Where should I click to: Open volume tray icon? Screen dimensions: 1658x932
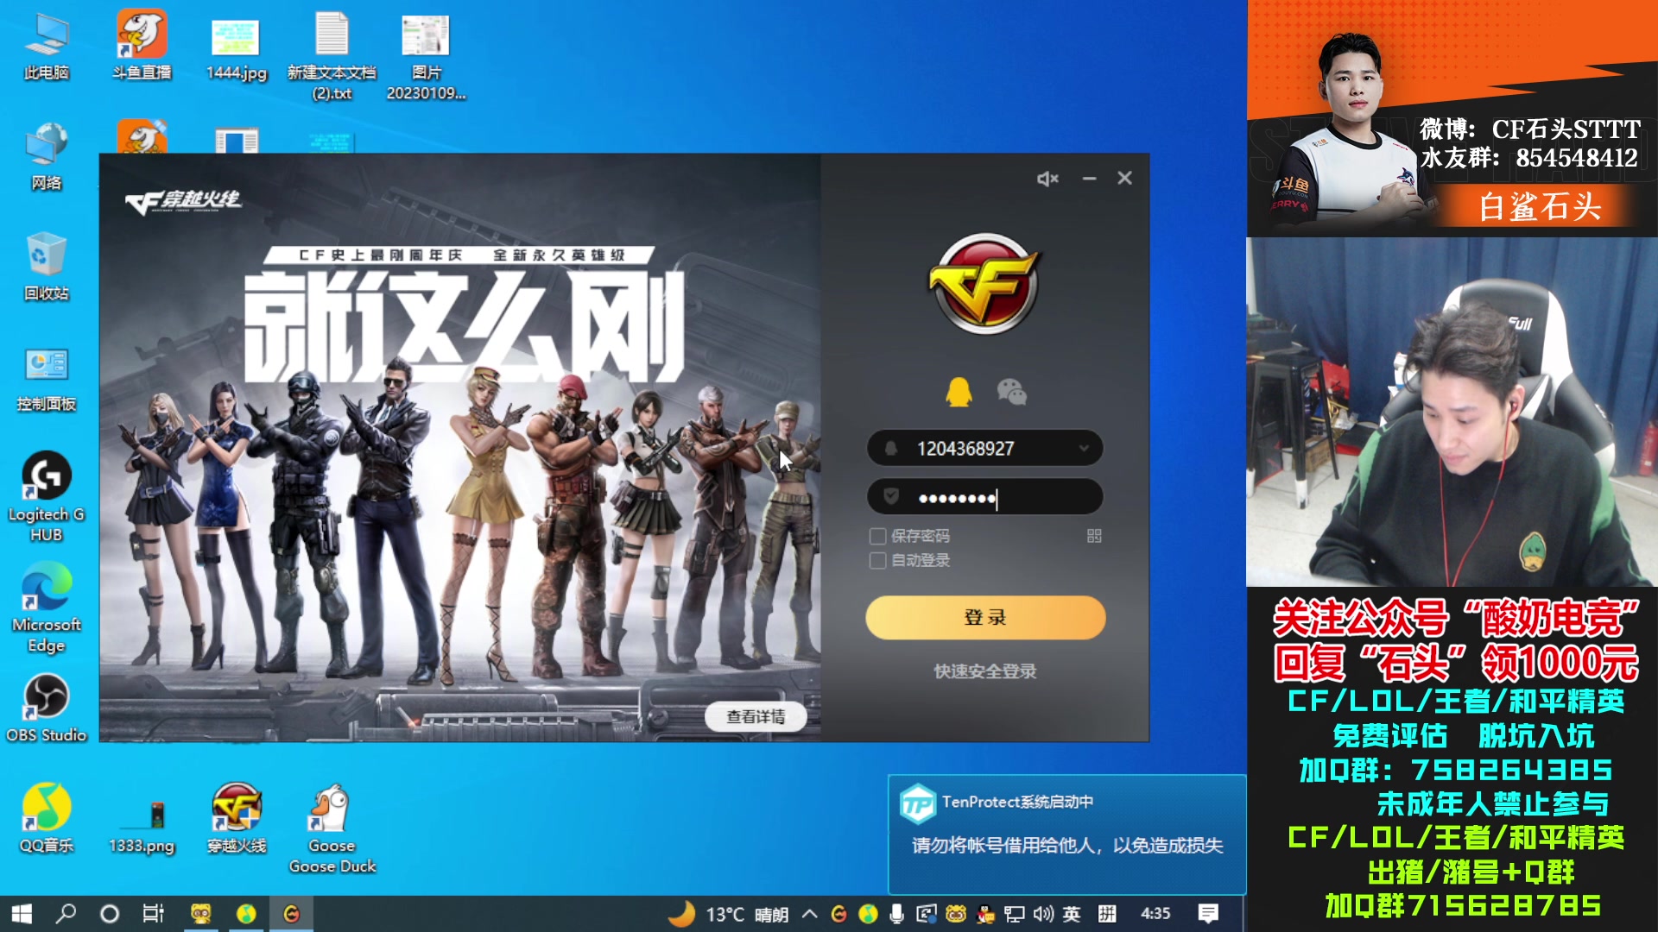pyautogui.click(x=1043, y=914)
